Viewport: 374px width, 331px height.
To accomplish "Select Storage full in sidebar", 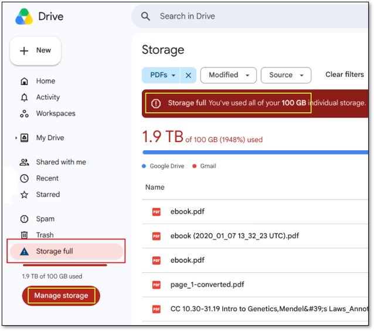I will tap(66, 251).
